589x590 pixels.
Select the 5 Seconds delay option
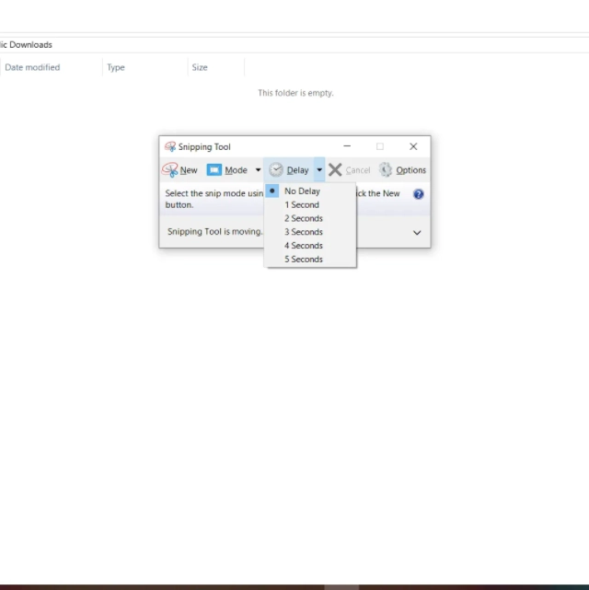pyautogui.click(x=303, y=260)
